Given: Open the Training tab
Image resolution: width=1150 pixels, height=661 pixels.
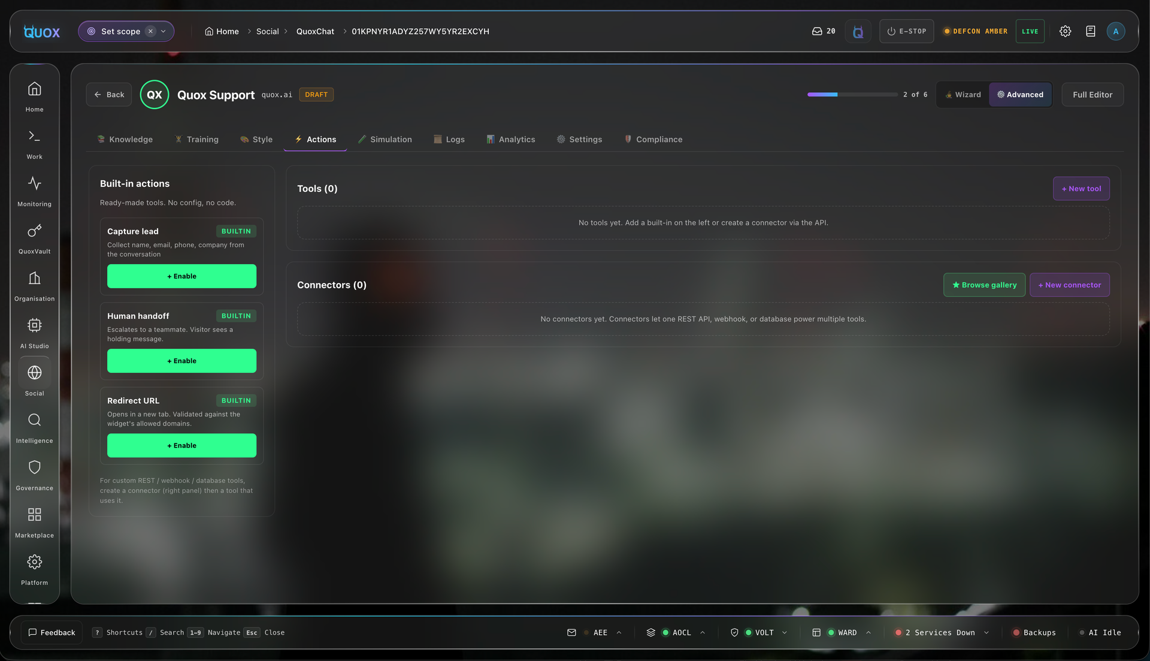Looking at the screenshot, I should [x=196, y=139].
